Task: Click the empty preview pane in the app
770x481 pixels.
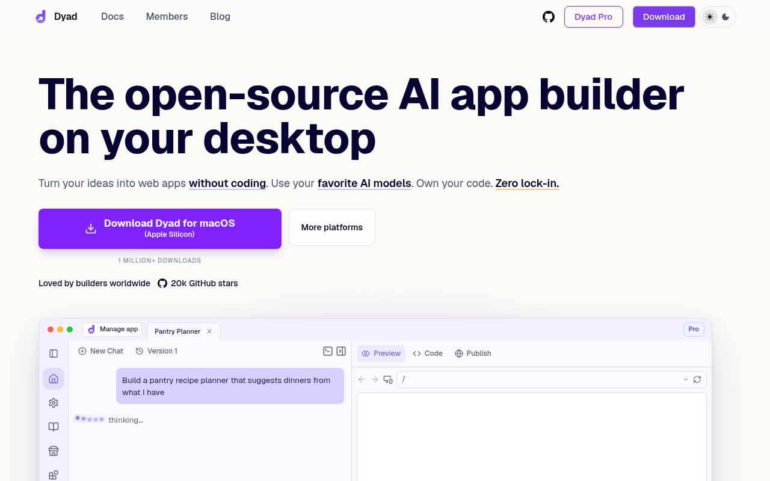Action: click(x=532, y=437)
